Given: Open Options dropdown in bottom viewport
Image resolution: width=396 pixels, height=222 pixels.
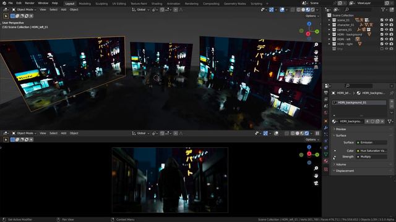Looking at the screenshot, I should (x=312, y=139).
